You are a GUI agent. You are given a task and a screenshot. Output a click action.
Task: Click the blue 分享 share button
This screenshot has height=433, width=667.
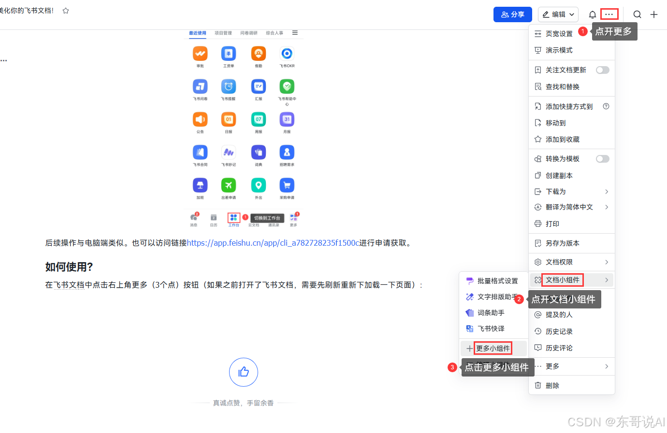[x=512, y=14]
